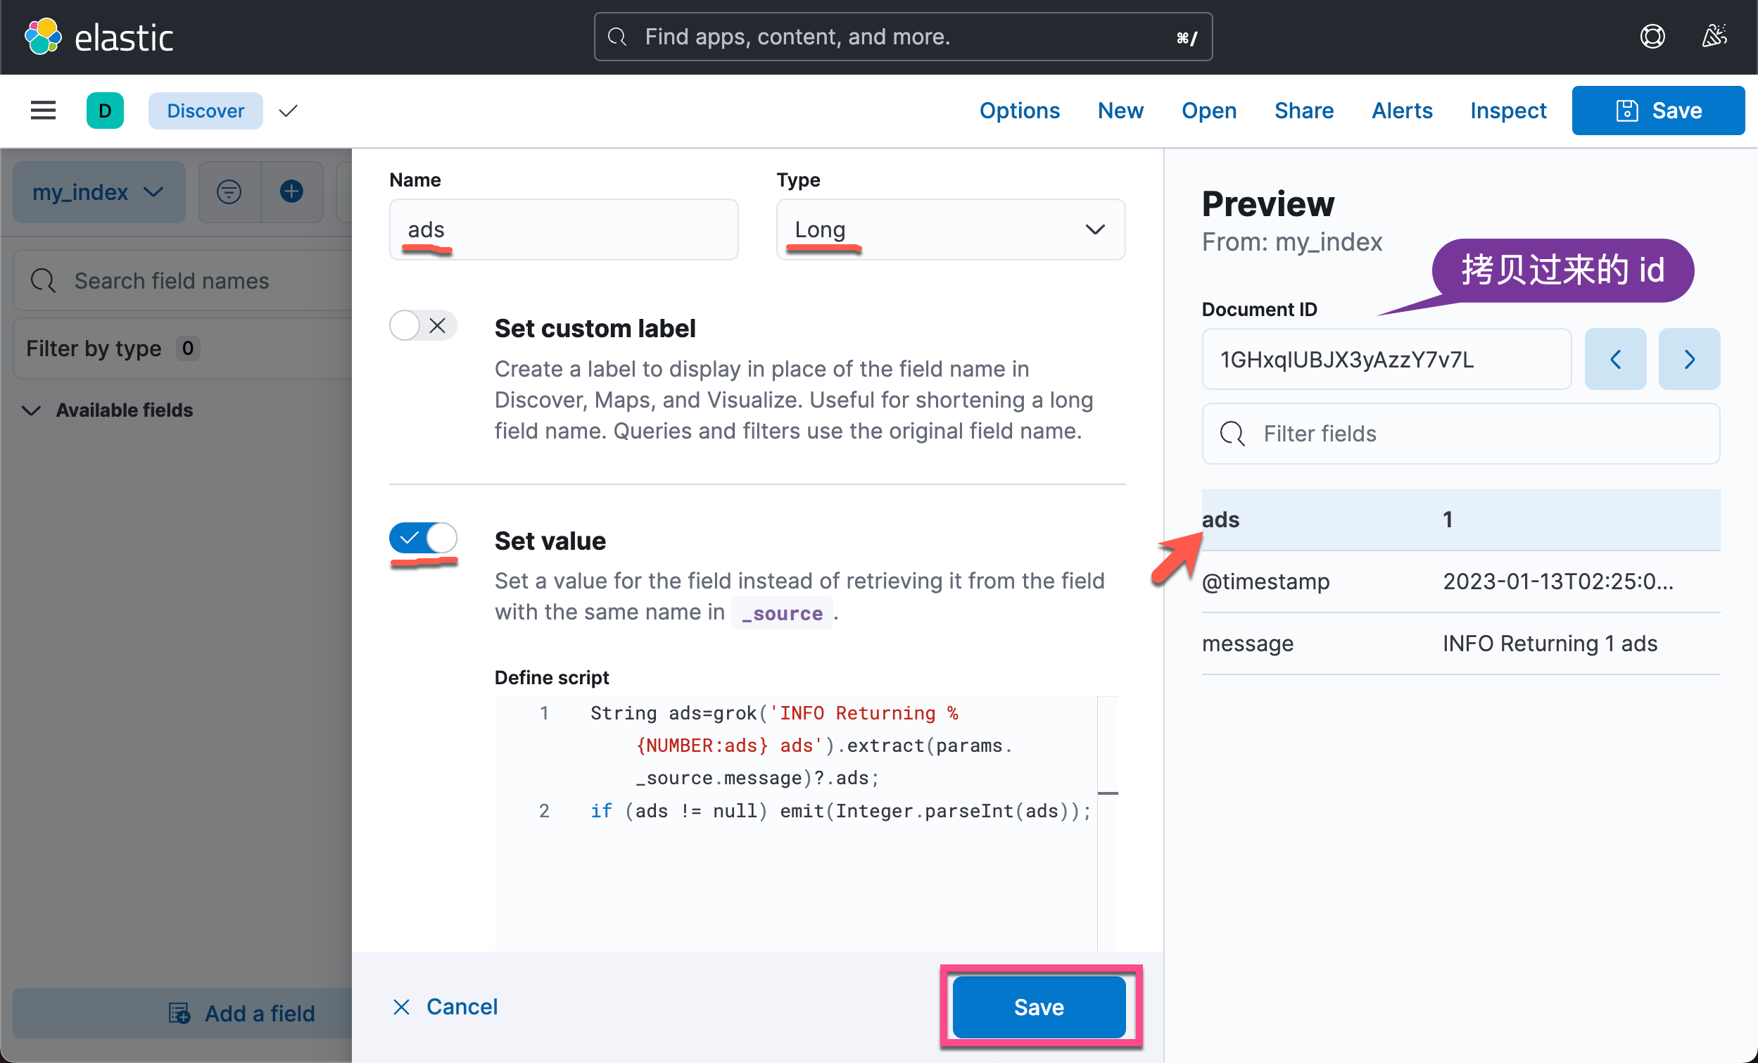1758x1063 pixels.
Task: Open the what's new party popper icon
Action: pyautogui.click(x=1715, y=37)
